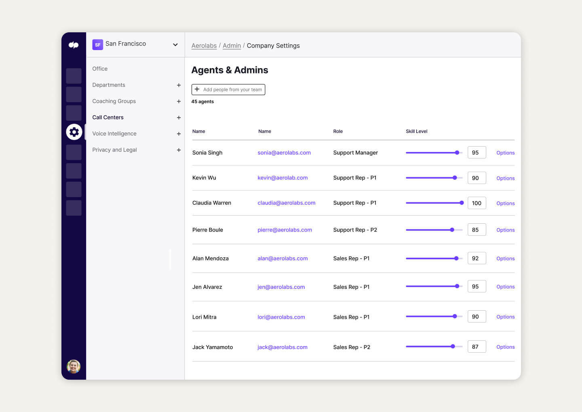
Task: Open Options for Jack Yamamoto
Action: tap(505, 347)
